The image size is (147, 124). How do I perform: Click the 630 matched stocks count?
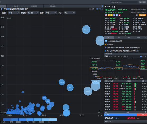pos(8,9)
